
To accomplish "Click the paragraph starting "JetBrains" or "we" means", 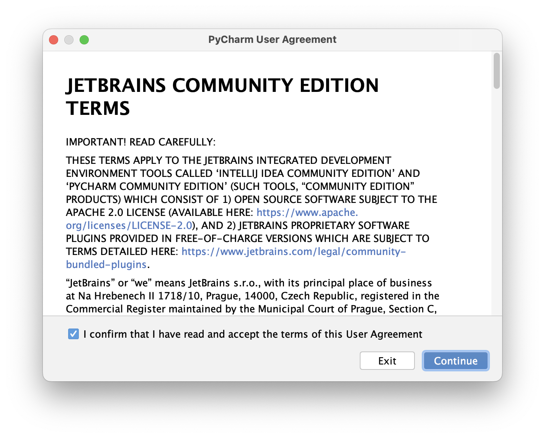I will point(253,296).
